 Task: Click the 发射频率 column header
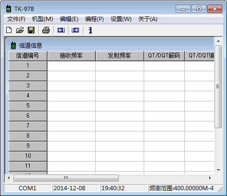tap(120, 56)
